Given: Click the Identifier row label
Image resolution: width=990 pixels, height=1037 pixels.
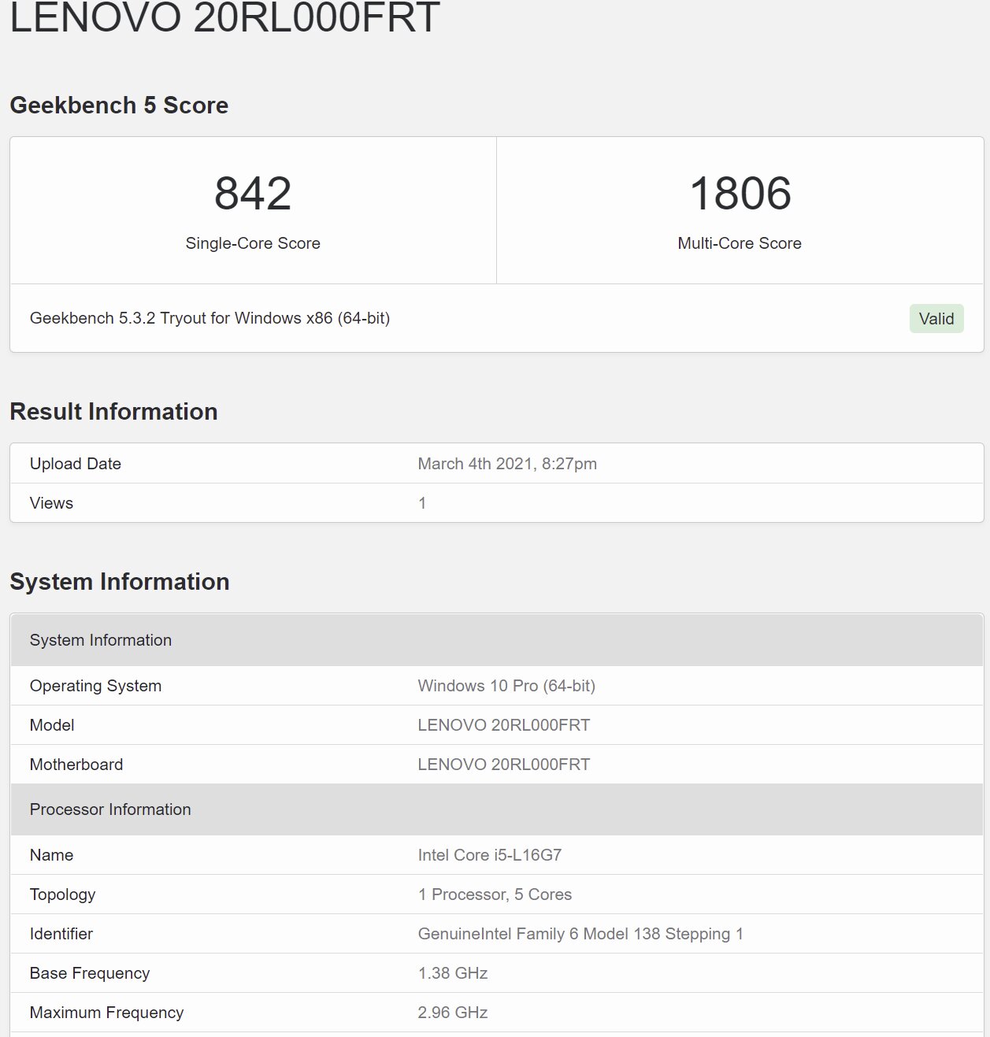Looking at the screenshot, I should pos(61,934).
